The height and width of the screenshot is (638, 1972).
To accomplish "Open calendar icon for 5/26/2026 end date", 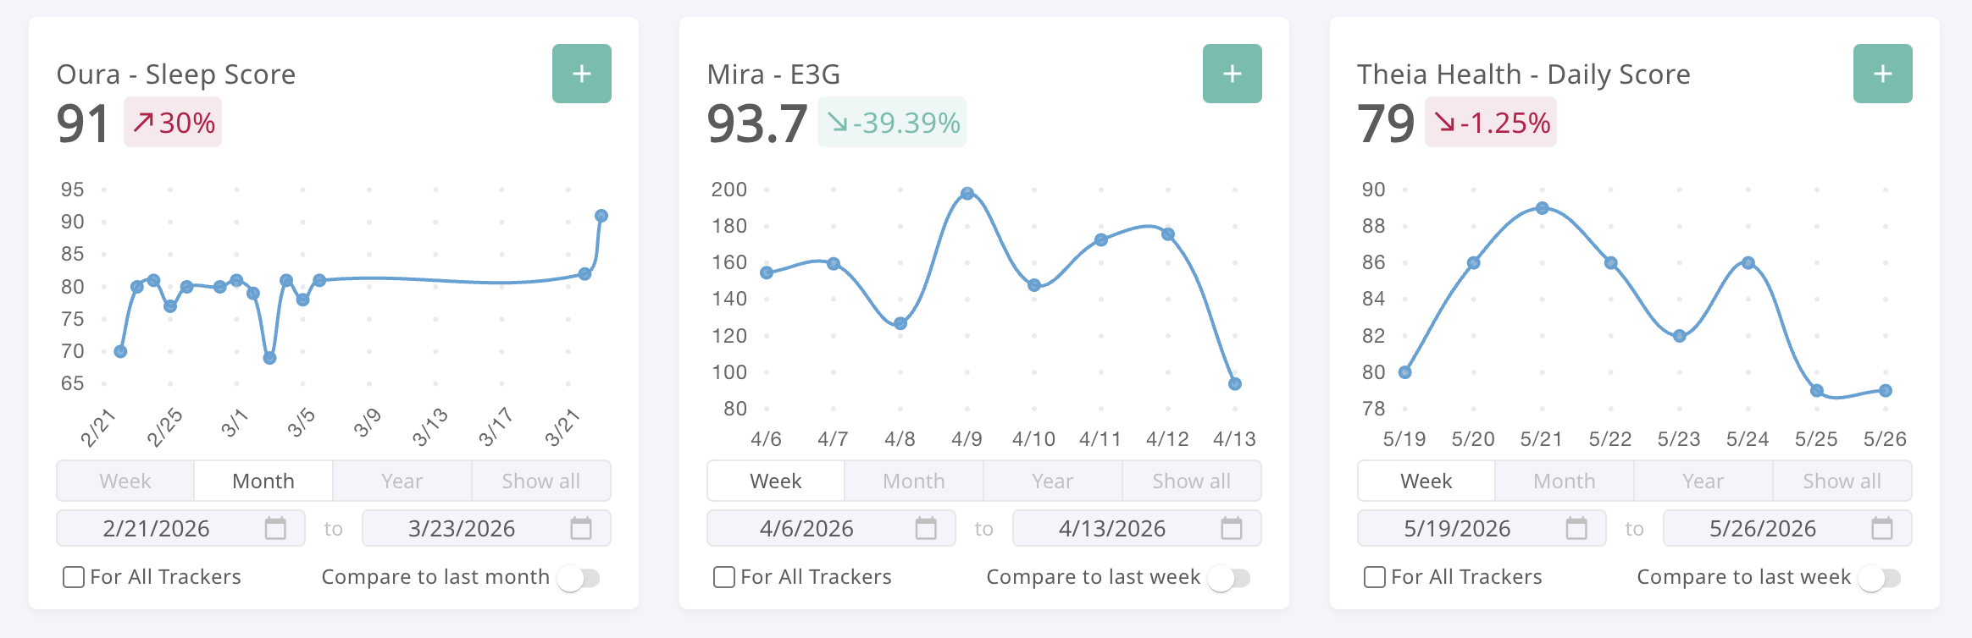I will pyautogui.click(x=1882, y=528).
